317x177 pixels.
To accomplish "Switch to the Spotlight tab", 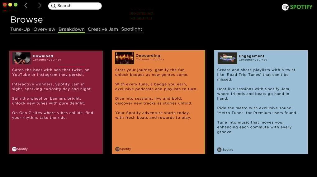I will 132,29.
